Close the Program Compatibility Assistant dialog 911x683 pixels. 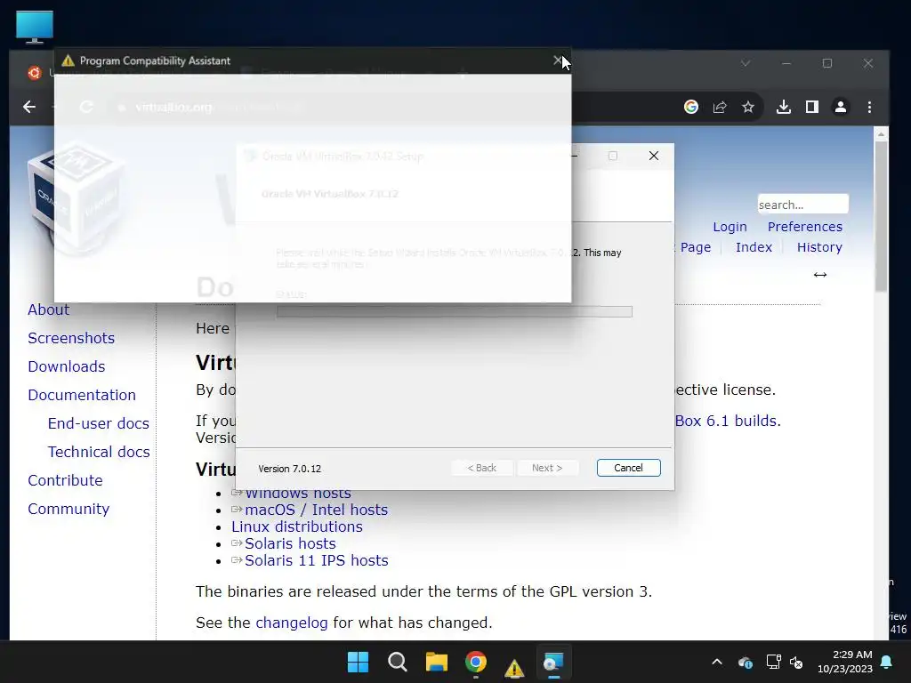tap(558, 60)
